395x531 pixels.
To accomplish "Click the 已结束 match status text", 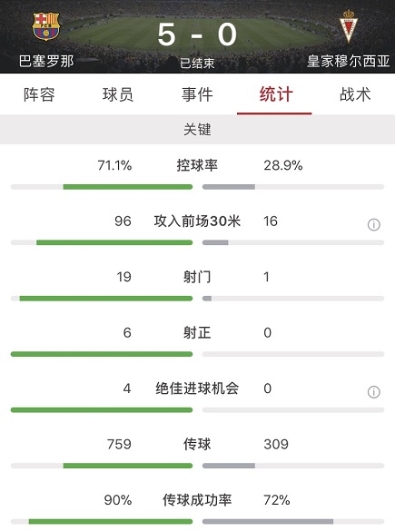I will pos(197,63).
